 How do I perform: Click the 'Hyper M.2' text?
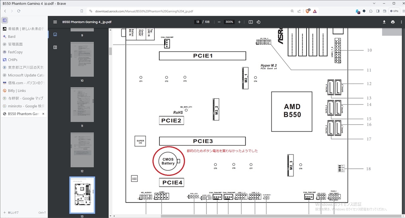[x=269, y=65]
